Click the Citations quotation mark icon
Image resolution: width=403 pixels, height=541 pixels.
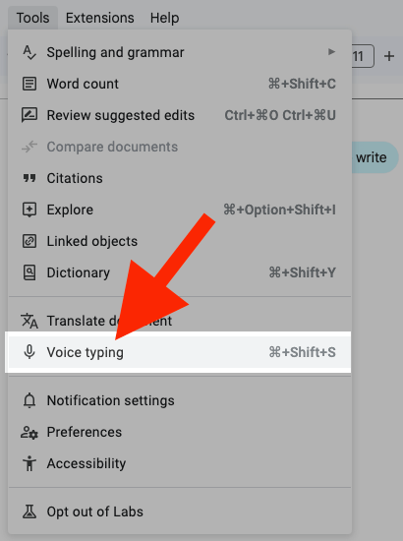coord(29,178)
